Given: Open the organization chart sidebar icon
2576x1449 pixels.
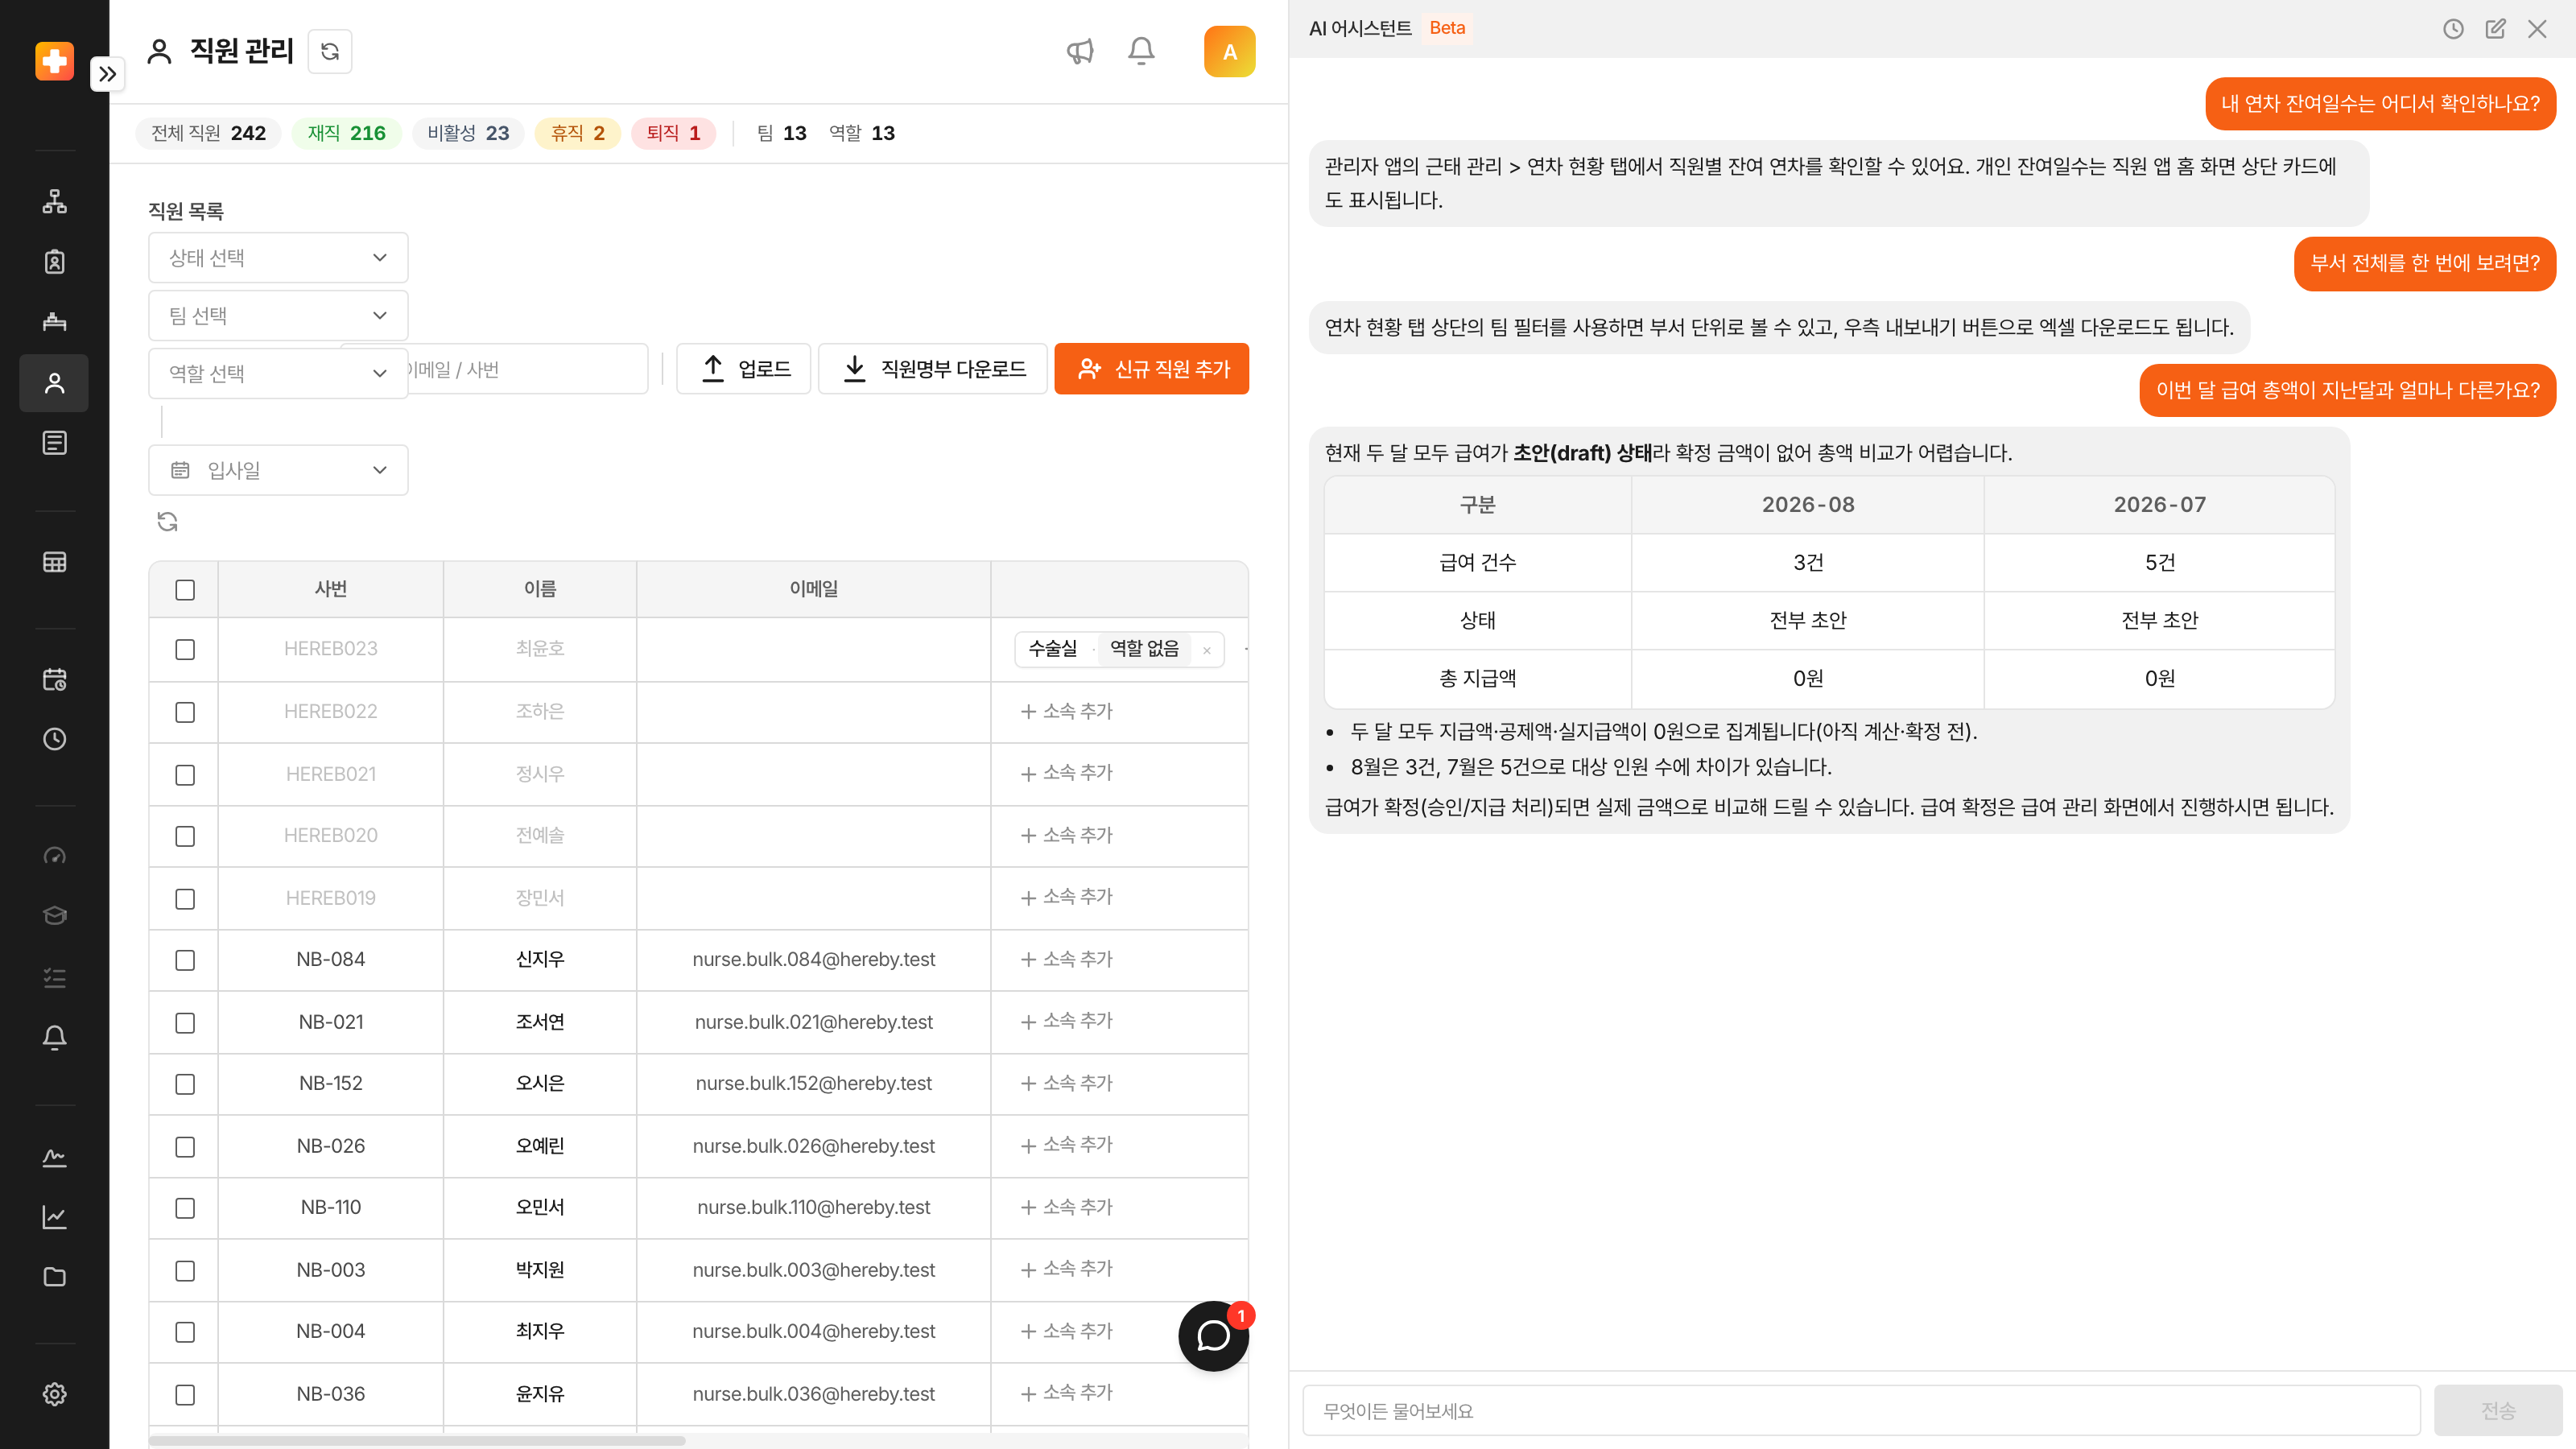Looking at the screenshot, I should tap(54, 202).
